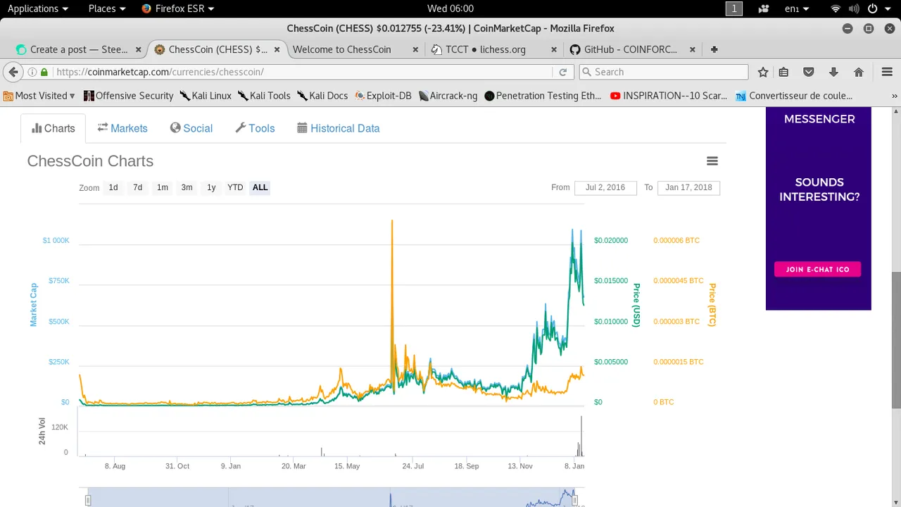Bookmark this page with the star icon
The image size is (901, 507).
click(x=763, y=72)
